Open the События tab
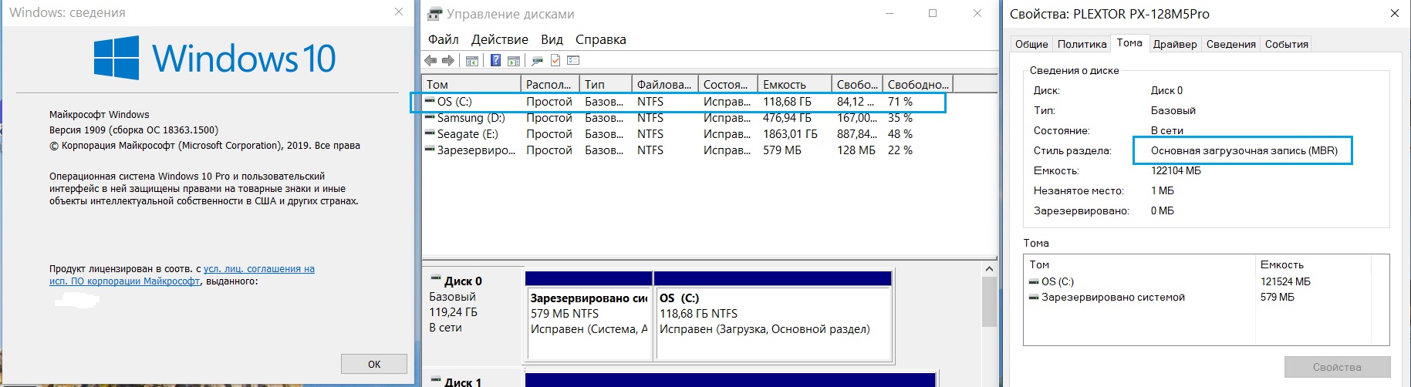1411x387 pixels. pyautogui.click(x=1287, y=44)
